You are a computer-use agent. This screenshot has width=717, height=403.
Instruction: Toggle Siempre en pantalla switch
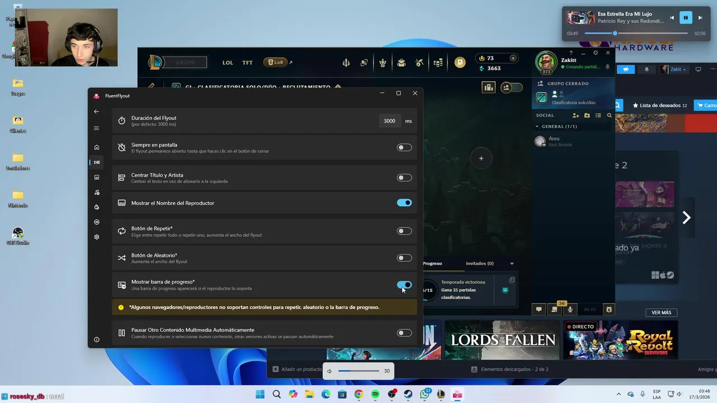(404, 148)
